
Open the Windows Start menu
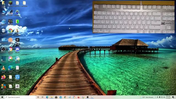coord(2,97)
